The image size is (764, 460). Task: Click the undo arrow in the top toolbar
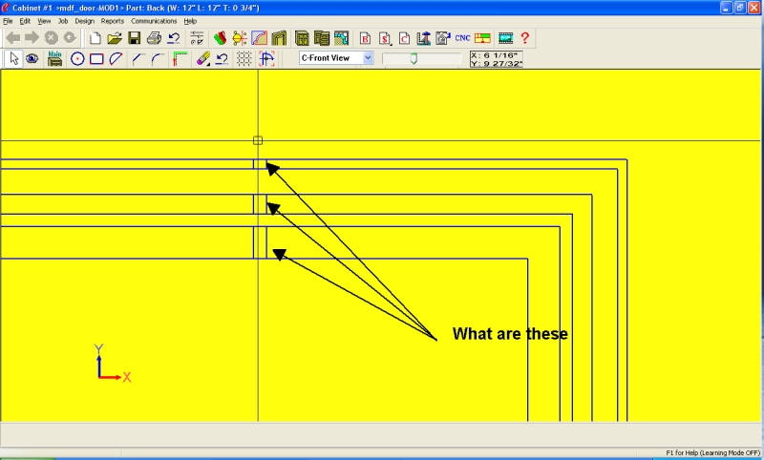point(174,38)
